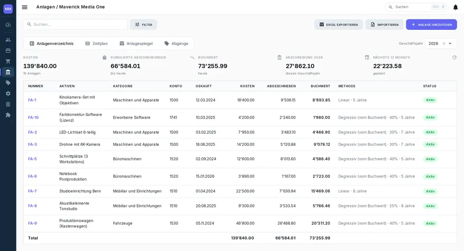Open contacts people icon in sidebar
Viewport: 464px width, 251px height.
point(8,40)
